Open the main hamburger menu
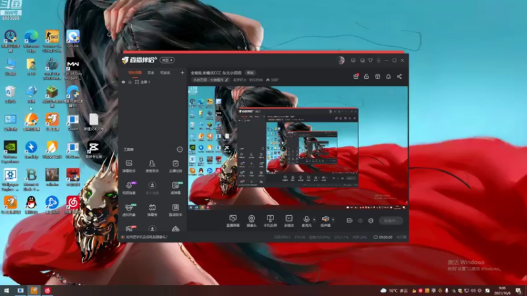The image size is (527, 296). (378, 61)
